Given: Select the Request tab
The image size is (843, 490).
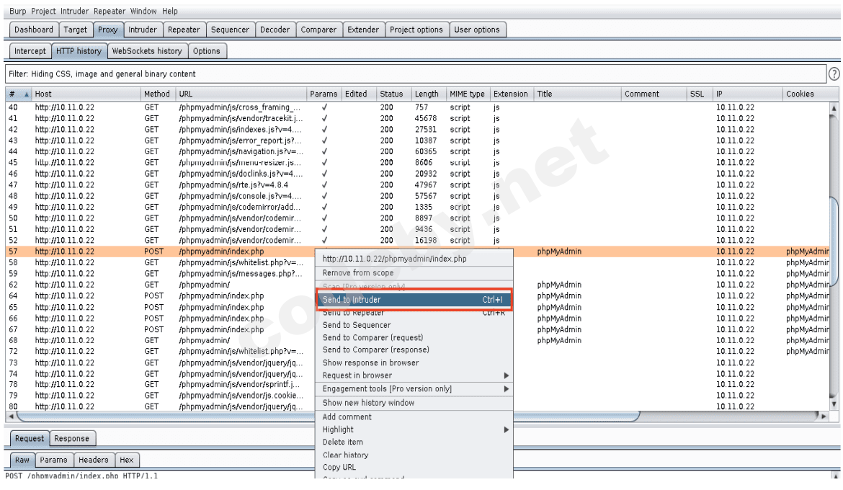Looking at the screenshot, I should 30,438.
